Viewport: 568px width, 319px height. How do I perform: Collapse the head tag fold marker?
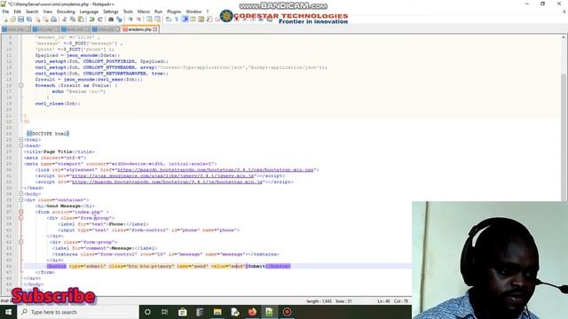coord(21,145)
